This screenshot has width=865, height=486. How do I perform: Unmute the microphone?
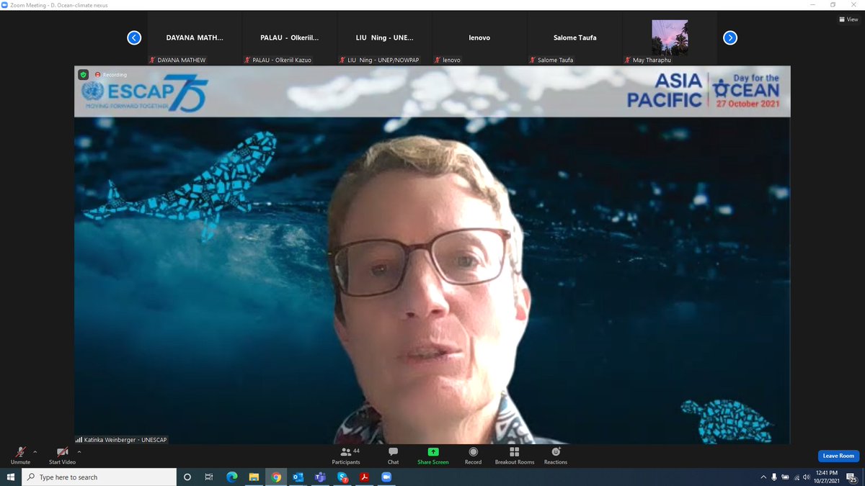(20, 455)
